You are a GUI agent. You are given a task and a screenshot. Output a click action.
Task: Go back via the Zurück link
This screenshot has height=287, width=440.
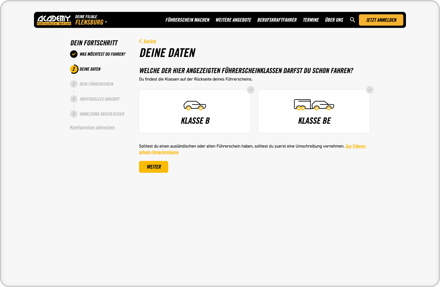point(149,41)
